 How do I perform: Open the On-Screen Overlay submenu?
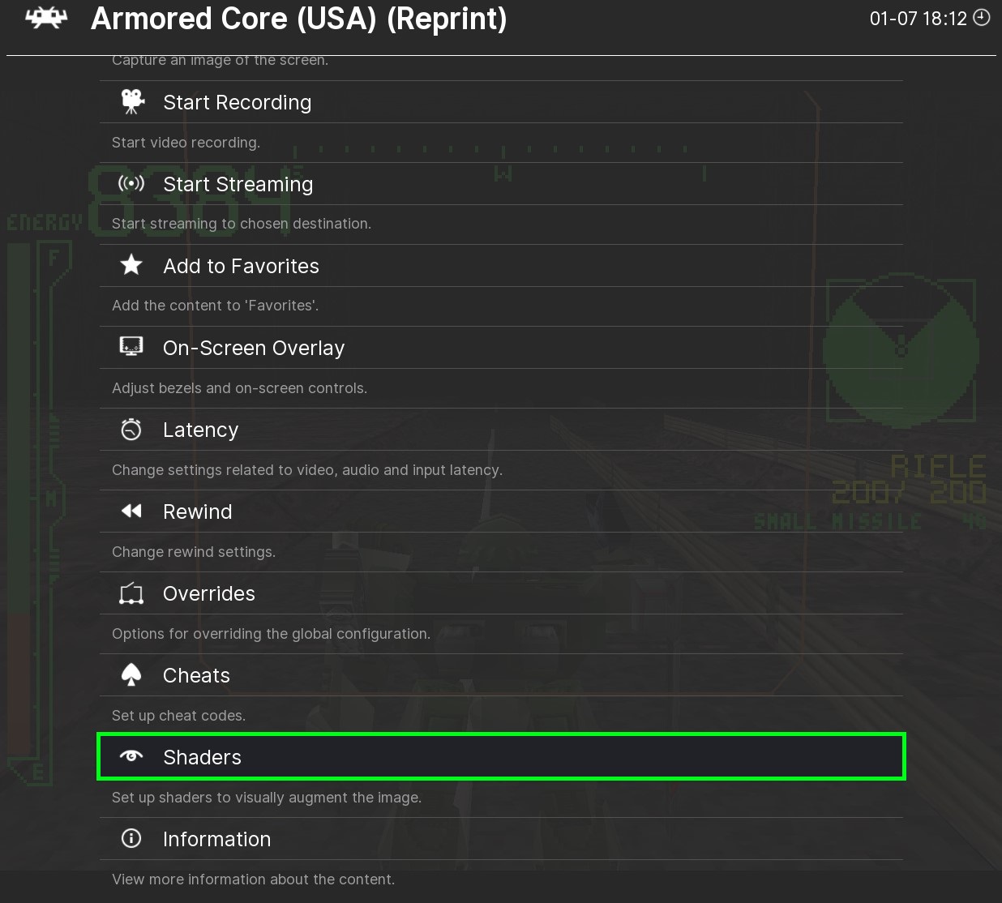click(253, 348)
